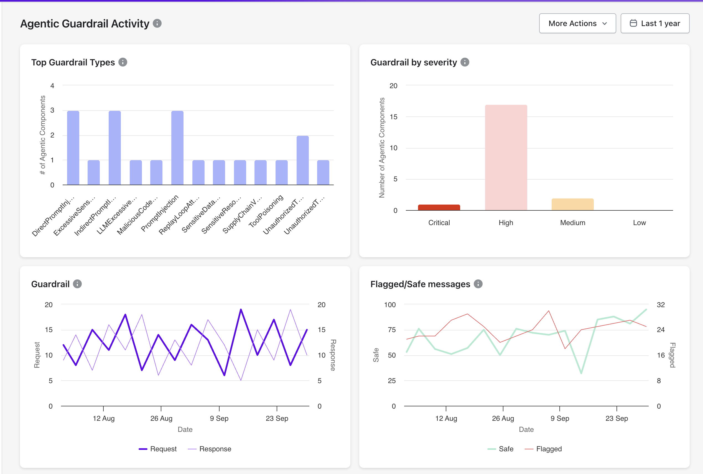Screen dimensions: 703x474
Task: Click the High severity bar
Action: 506,157
